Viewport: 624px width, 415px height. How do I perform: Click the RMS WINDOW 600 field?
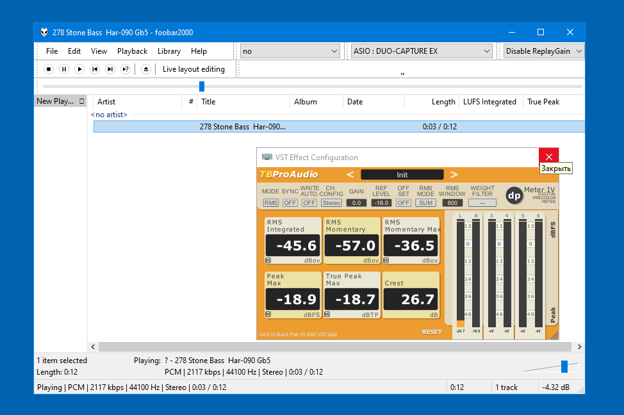(452, 203)
